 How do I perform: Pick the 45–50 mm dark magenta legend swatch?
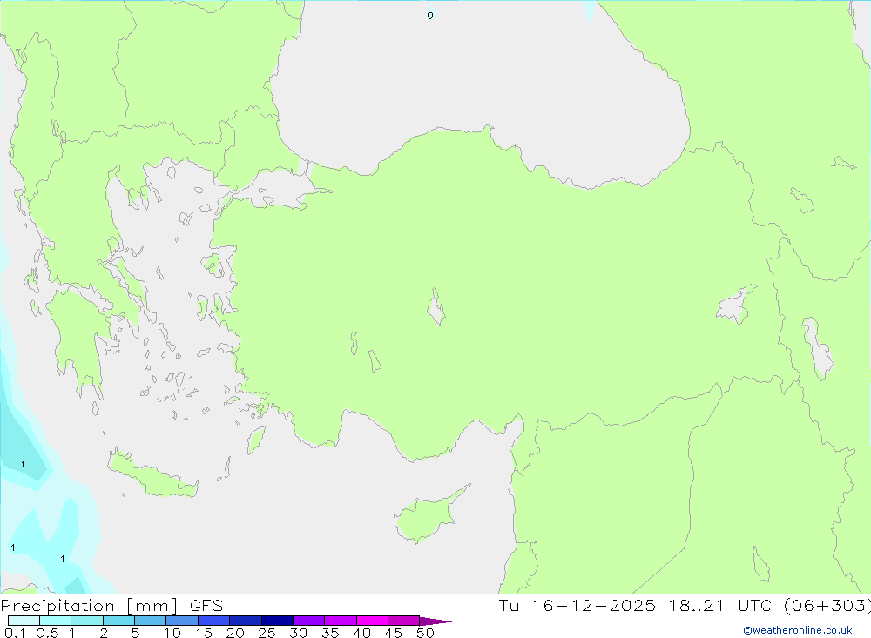(403, 621)
